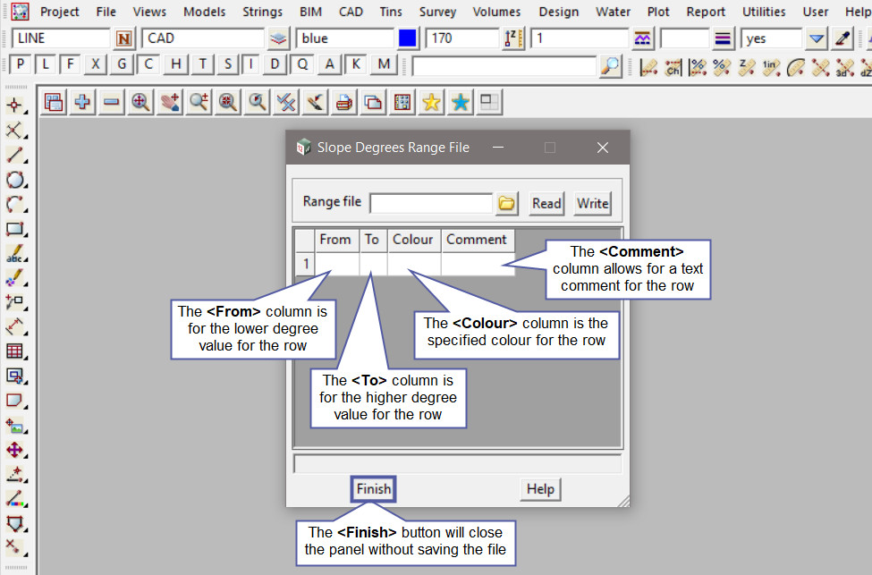Click the blue star icon
This screenshot has height=575, width=872.
[x=461, y=102]
